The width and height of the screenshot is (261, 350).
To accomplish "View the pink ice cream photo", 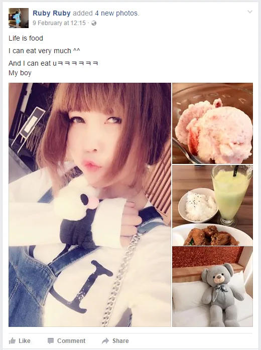I will coord(212,123).
